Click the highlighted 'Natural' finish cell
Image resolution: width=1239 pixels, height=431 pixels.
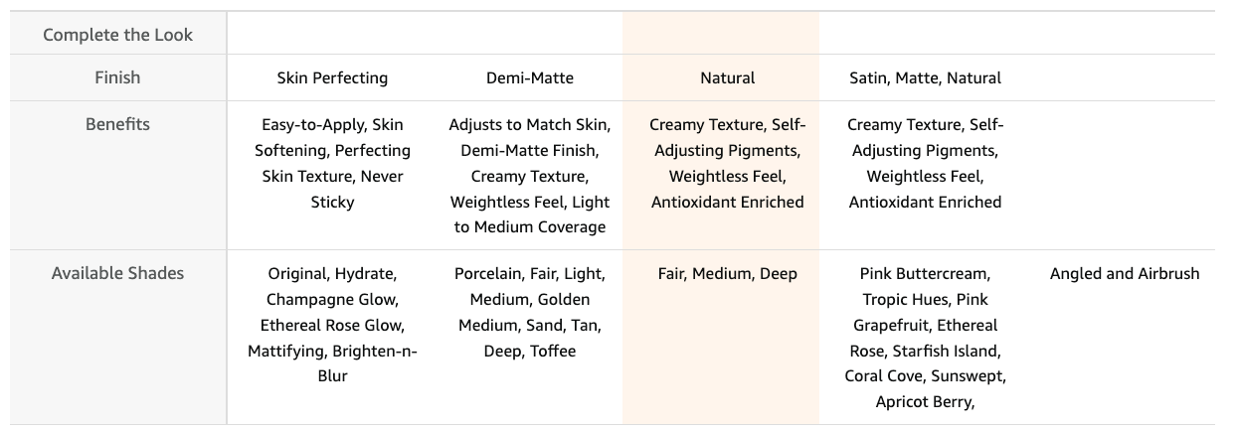coord(727,77)
